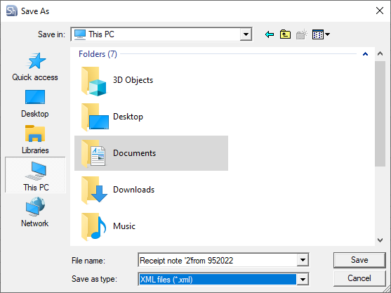Screen dimensions: 391x293
Task: Open the View Menu icon
Action: [x=321, y=34]
